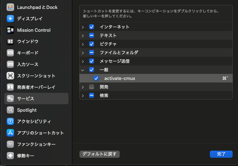Select 修飾キー in the sidebar
The image size is (238, 166).
[x=36, y=156]
